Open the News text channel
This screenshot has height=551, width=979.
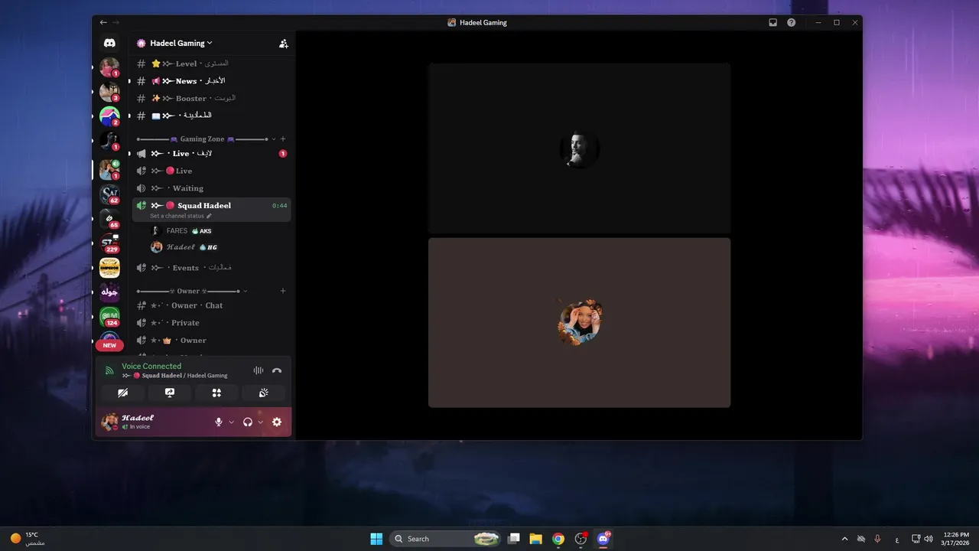pos(211,81)
